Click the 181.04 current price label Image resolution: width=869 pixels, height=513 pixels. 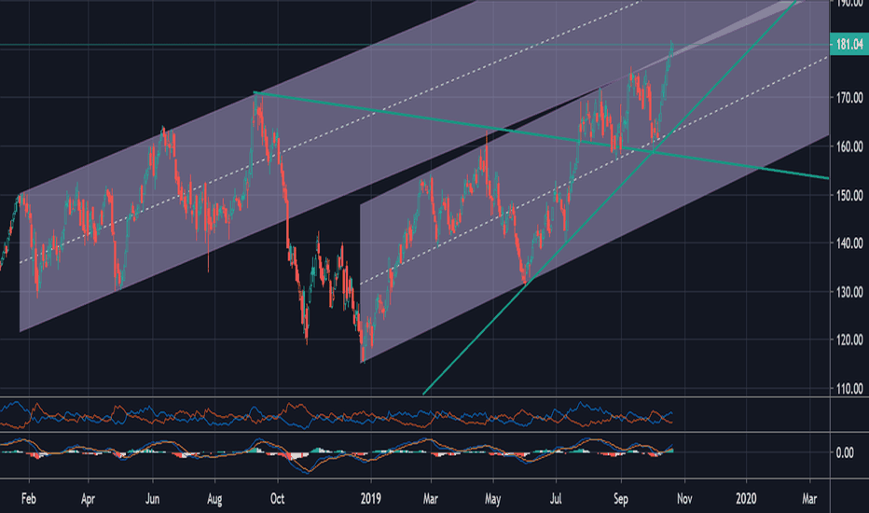(849, 45)
